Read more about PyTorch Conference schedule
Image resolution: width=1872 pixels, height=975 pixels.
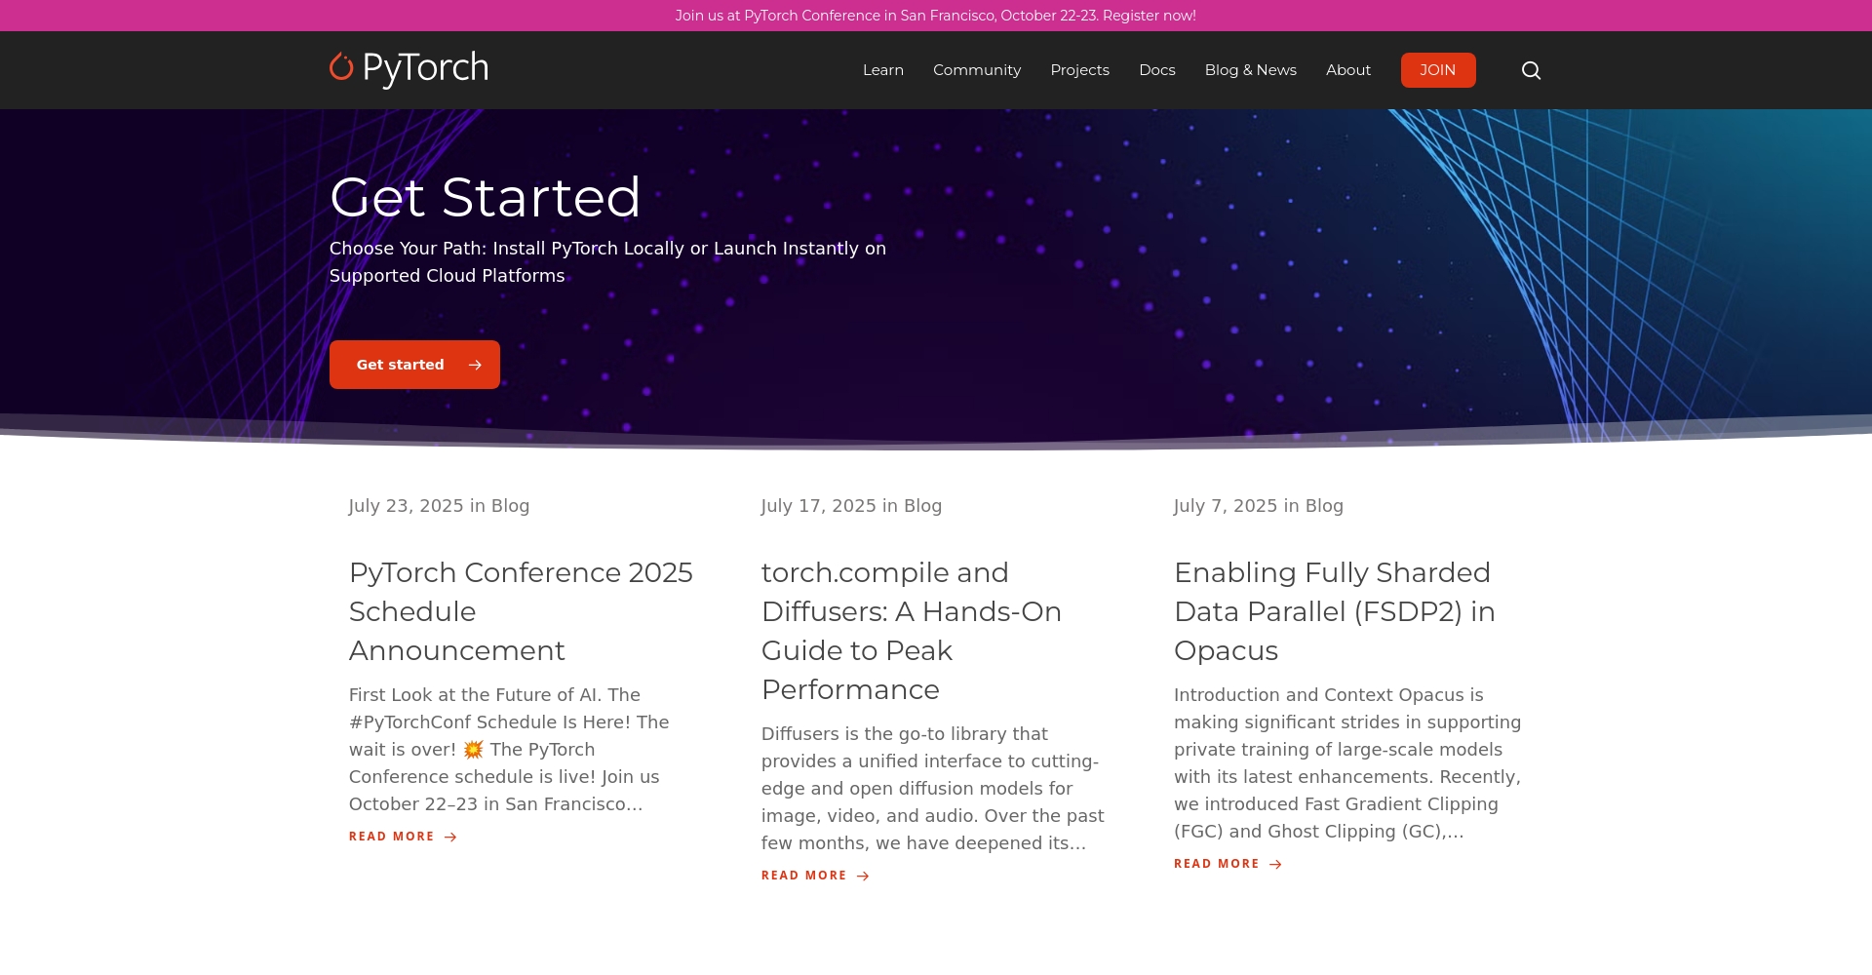coord(403,837)
